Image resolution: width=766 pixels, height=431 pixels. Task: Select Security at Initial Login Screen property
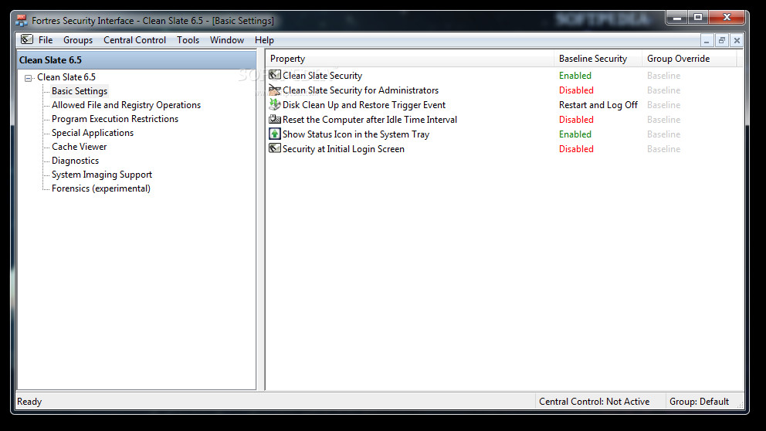point(344,149)
